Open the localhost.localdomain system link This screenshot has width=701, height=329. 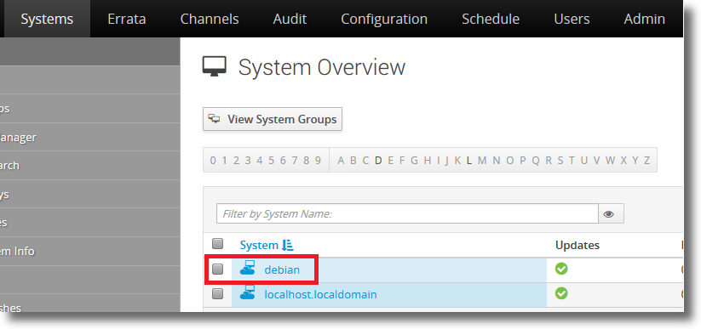coord(320,295)
